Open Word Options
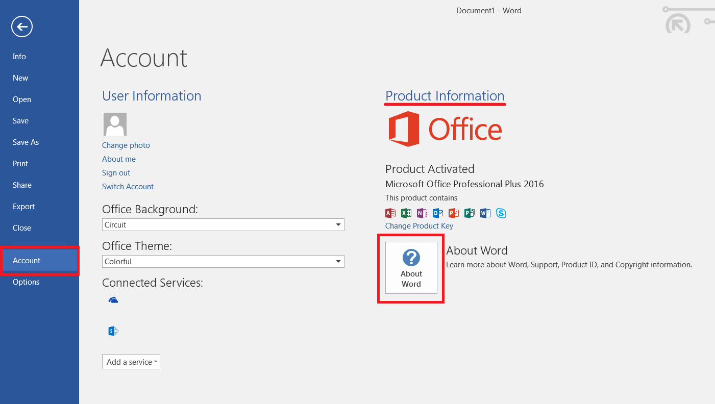The height and width of the screenshot is (404, 715). click(26, 282)
